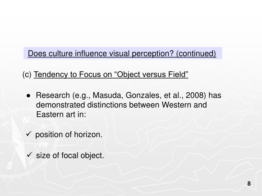
Task: Click the text 'position of horizon.'
Action: click(x=69, y=135)
